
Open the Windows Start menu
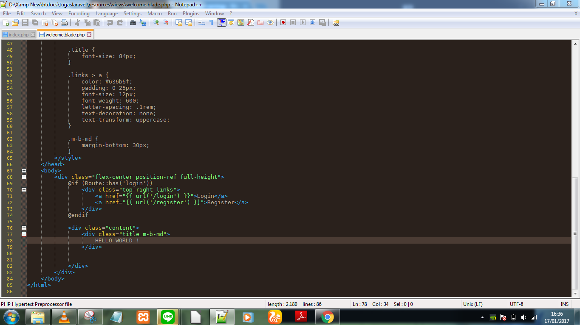coord(11,317)
